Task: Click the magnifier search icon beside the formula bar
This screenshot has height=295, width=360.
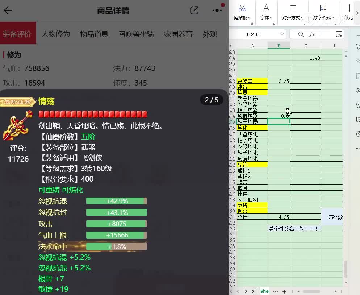Action: tap(300, 34)
